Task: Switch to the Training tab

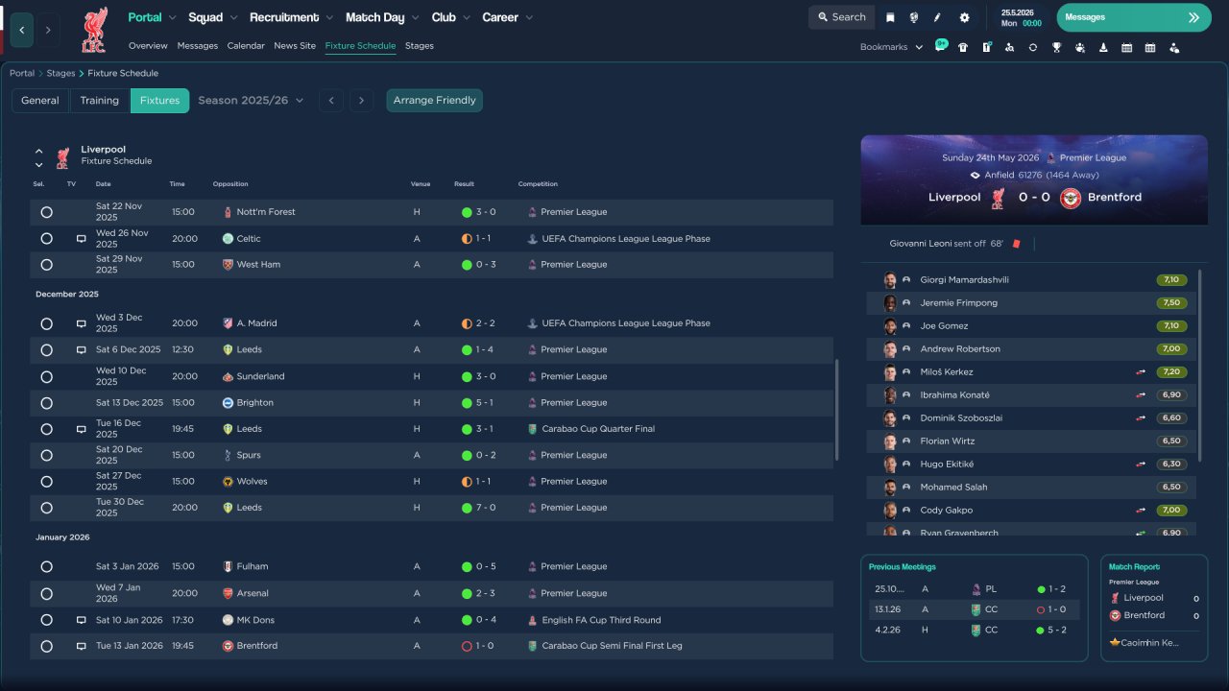Action: [100, 101]
